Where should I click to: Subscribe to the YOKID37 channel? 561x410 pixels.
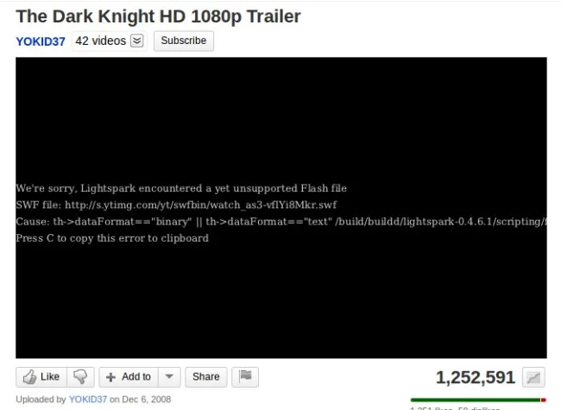(184, 41)
